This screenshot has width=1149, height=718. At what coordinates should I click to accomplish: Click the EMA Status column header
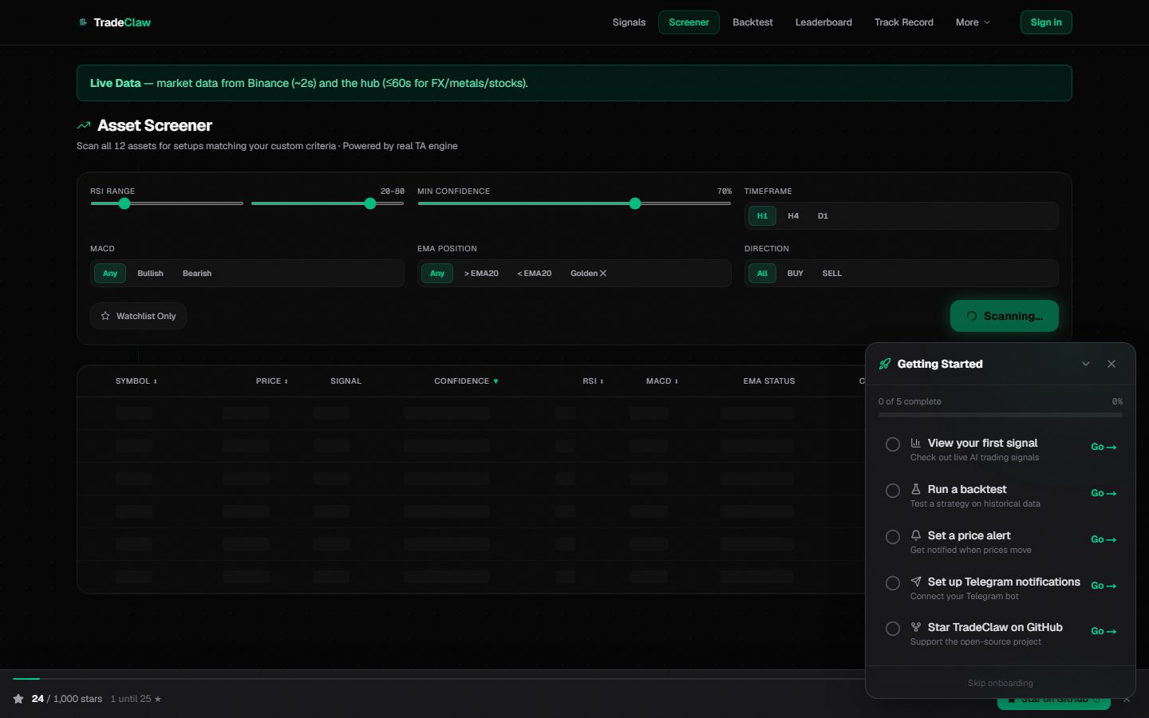(769, 381)
